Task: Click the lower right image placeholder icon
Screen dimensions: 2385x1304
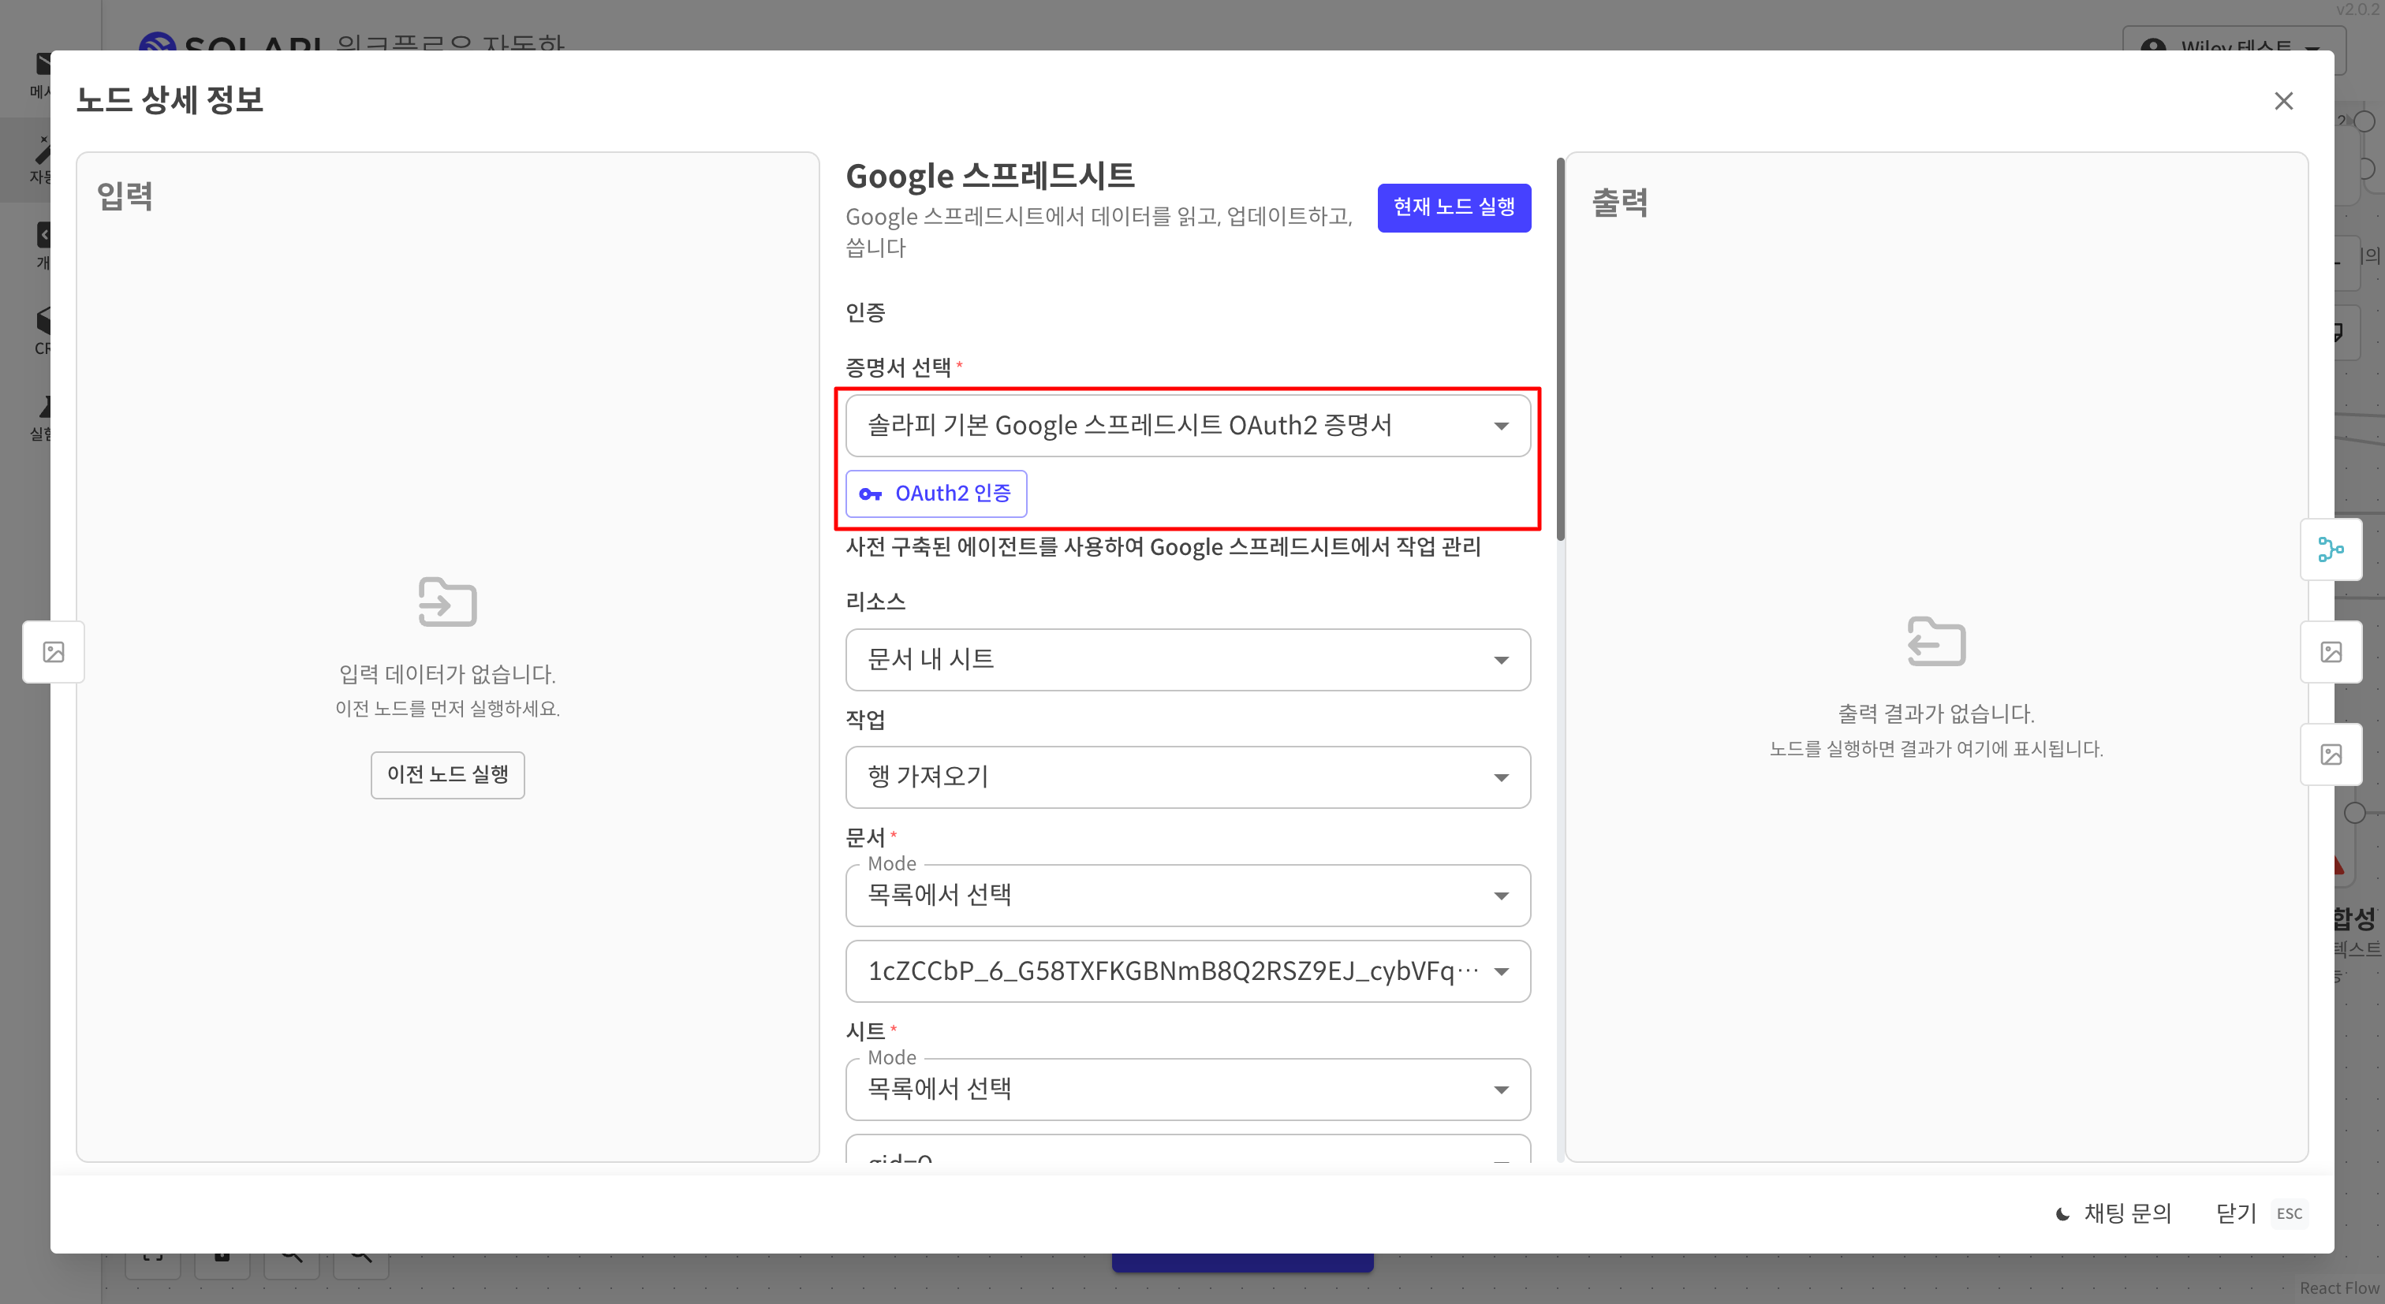Action: point(2331,754)
